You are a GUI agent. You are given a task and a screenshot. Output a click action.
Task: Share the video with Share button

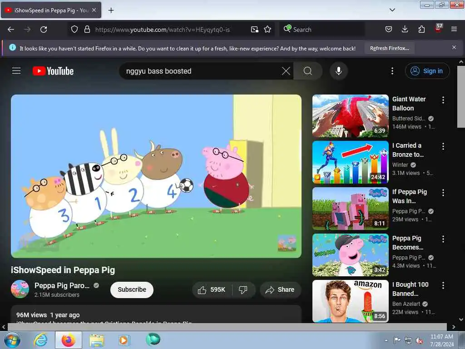280,289
